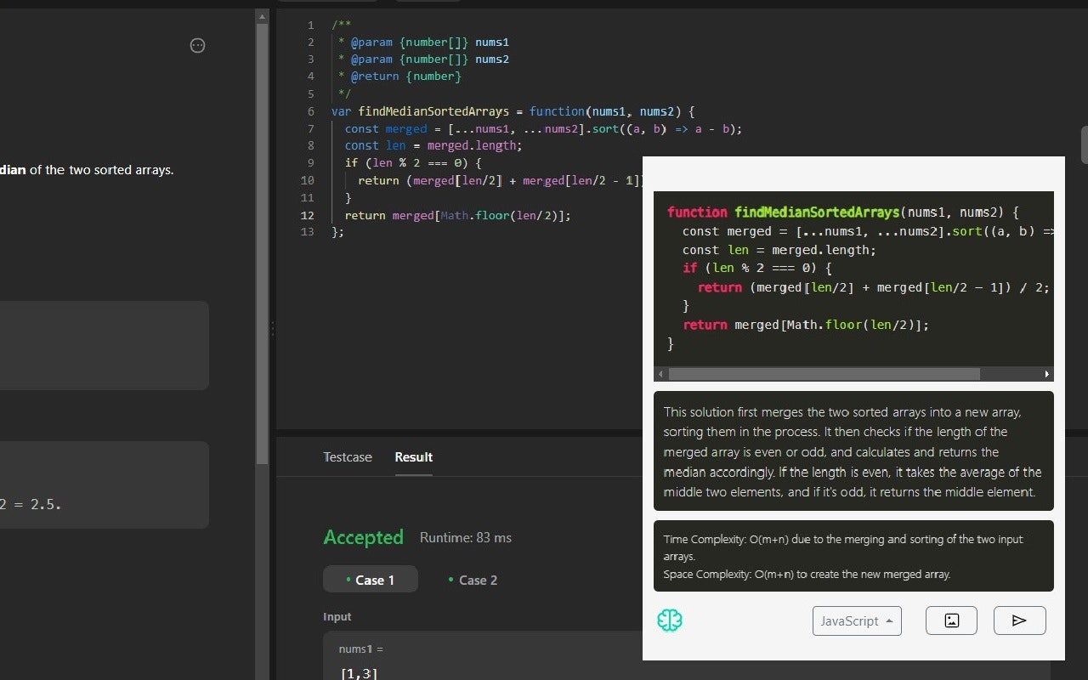Switch to the Result tab
The height and width of the screenshot is (680, 1088).
coord(414,457)
